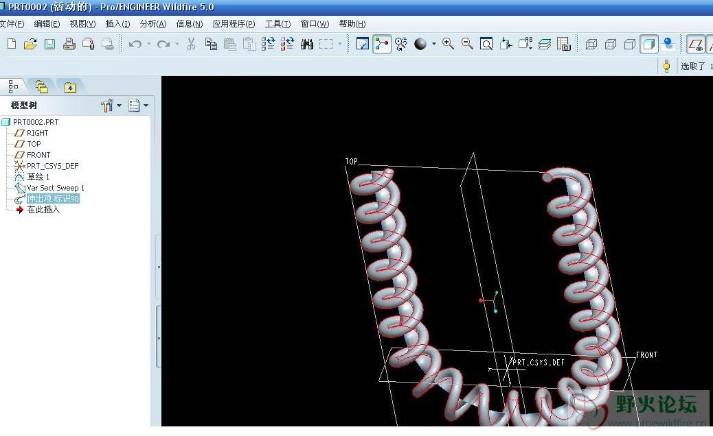This screenshot has width=713, height=436.
Task: Toggle the orient mode icon
Action: (401, 44)
